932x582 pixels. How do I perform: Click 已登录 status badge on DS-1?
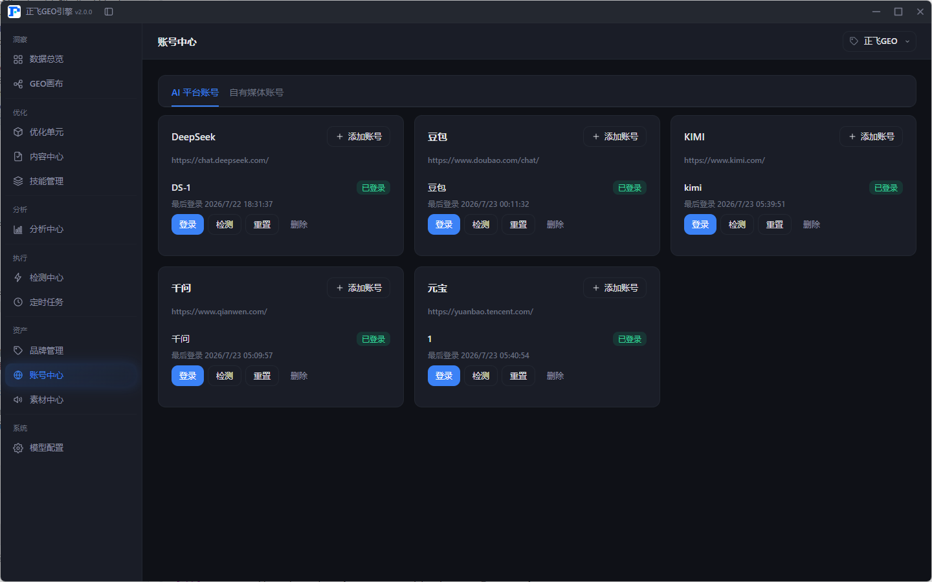373,188
